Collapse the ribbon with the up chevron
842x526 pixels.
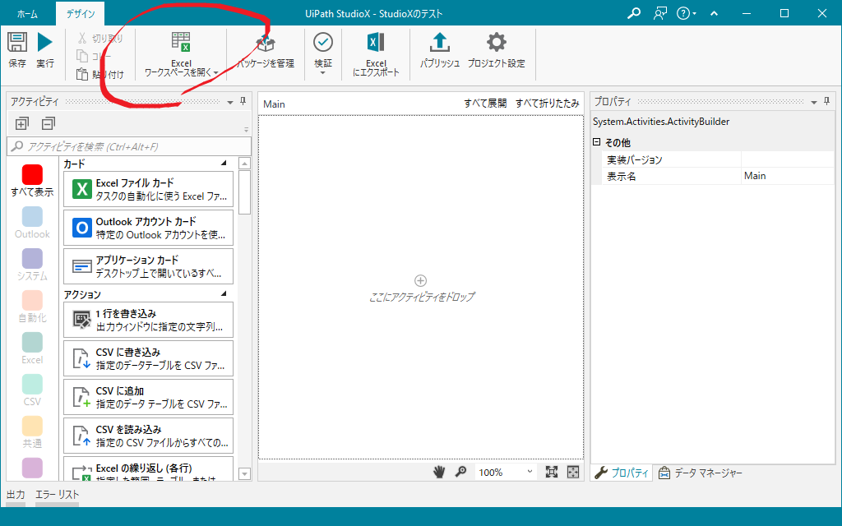(x=714, y=13)
